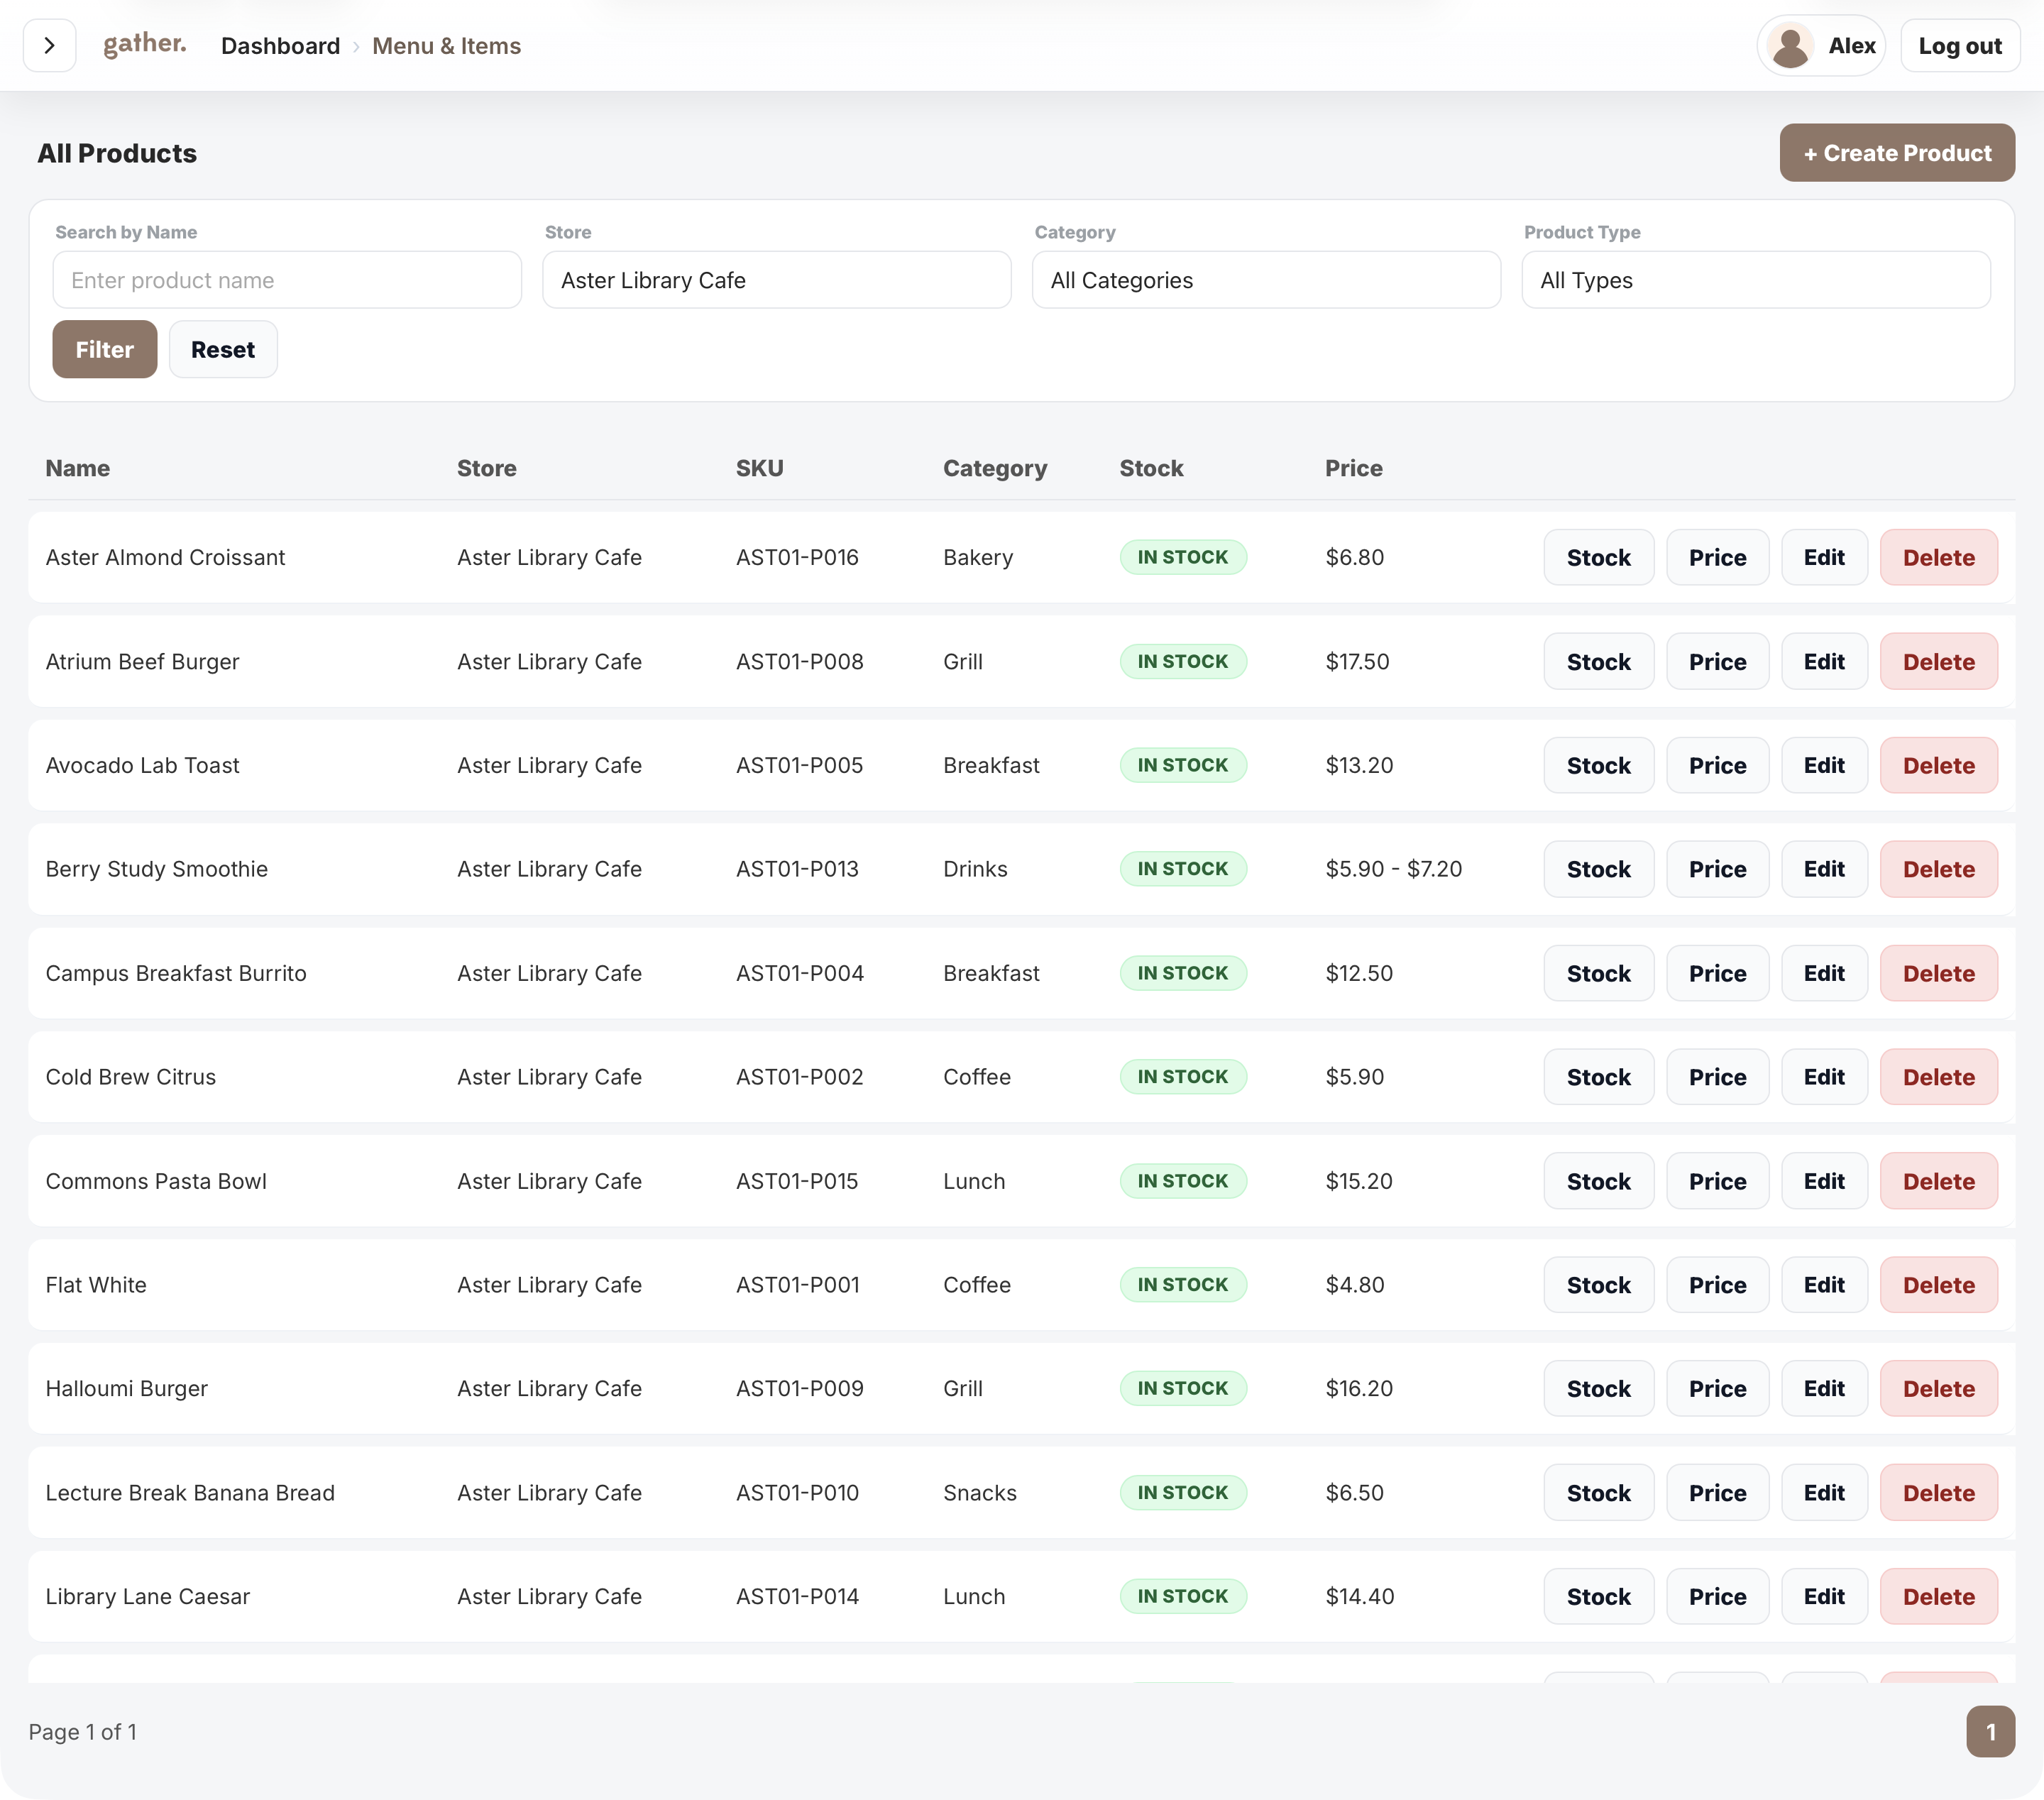Reset the product filters

tap(223, 350)
